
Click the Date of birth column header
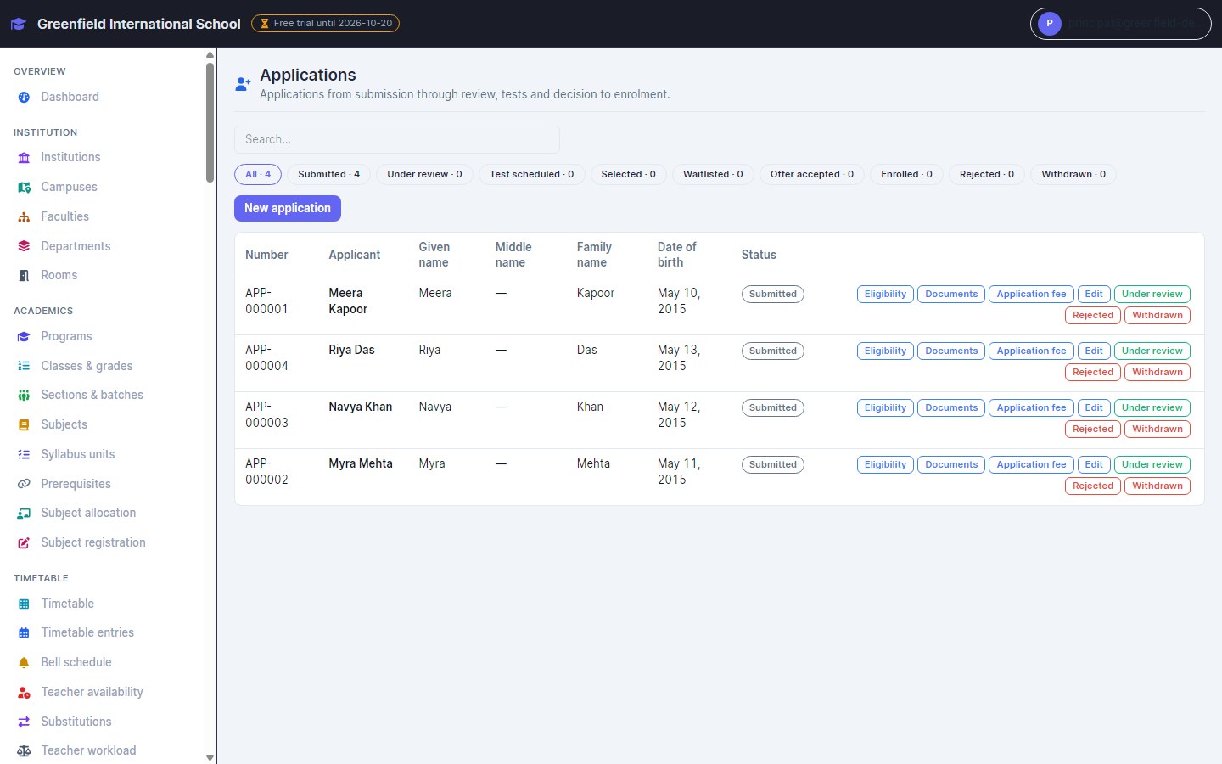[677, 255]
